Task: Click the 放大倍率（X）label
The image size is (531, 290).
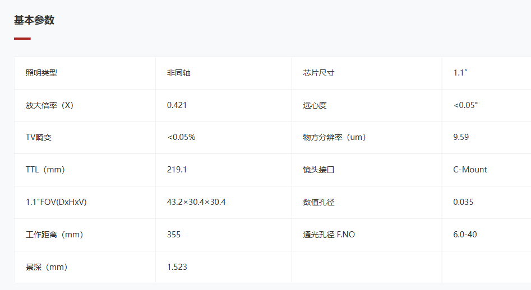Action: pyautogui.click(x=49, y=105)
